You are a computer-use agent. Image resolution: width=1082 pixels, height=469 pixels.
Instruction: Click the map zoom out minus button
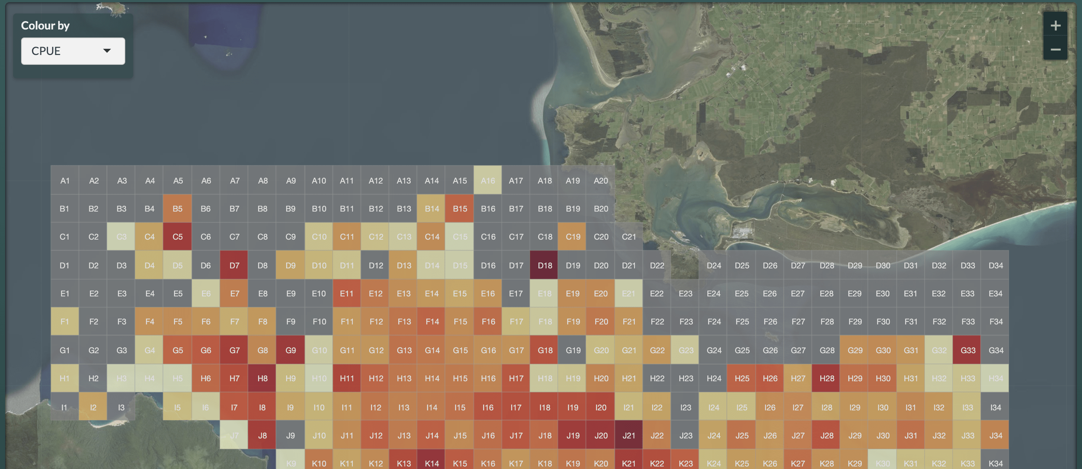[1055, 50]
